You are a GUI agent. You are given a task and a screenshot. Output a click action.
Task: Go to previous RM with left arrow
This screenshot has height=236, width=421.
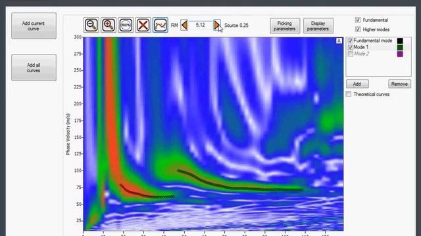[x=184, y=25]
